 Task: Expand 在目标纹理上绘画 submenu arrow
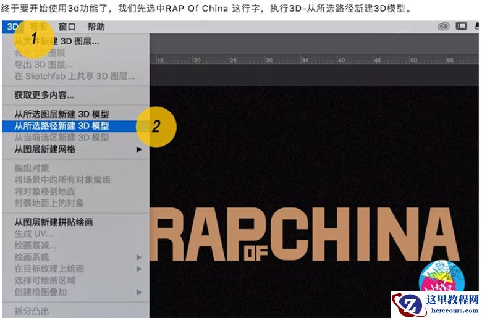click(x=139, y=269)
